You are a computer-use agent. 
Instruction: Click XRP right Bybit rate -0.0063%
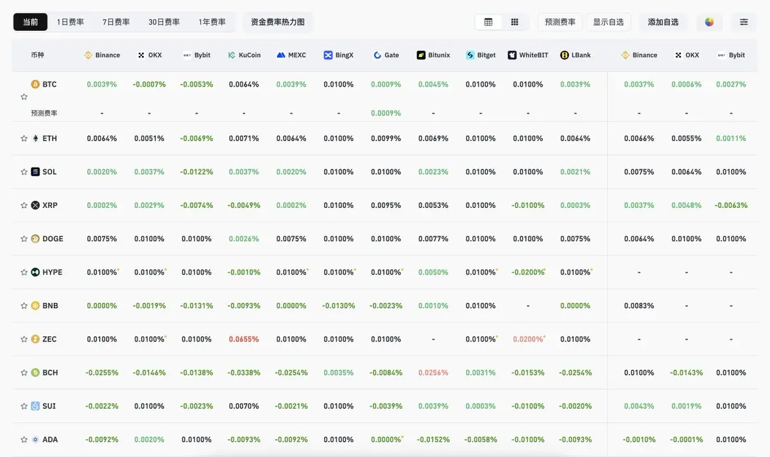pos(731,205)
